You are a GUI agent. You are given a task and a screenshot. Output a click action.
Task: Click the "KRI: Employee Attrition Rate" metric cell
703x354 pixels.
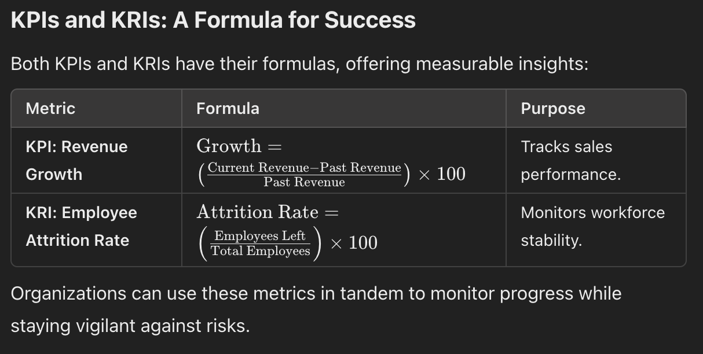[81, 226]
